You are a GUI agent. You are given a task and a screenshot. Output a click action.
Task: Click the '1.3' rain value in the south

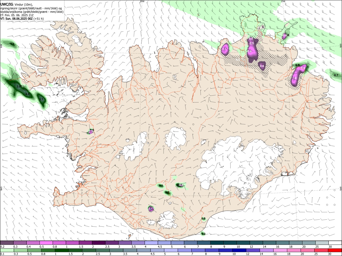coord(161,186)
